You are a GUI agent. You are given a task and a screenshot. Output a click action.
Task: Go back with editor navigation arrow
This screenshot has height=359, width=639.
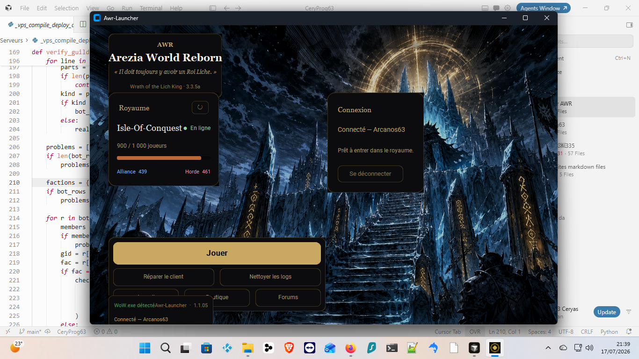(x=227, y=8)
